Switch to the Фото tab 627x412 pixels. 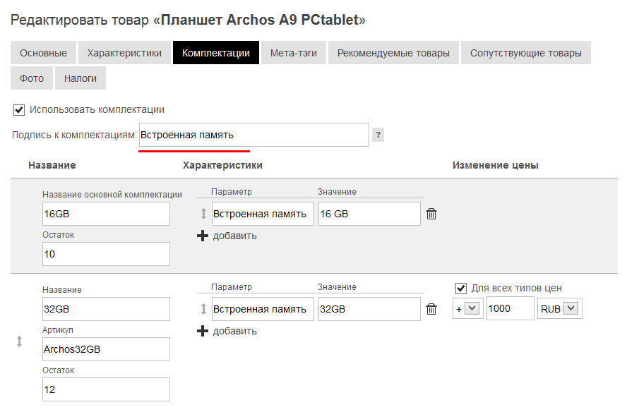[x=32, y=78]
